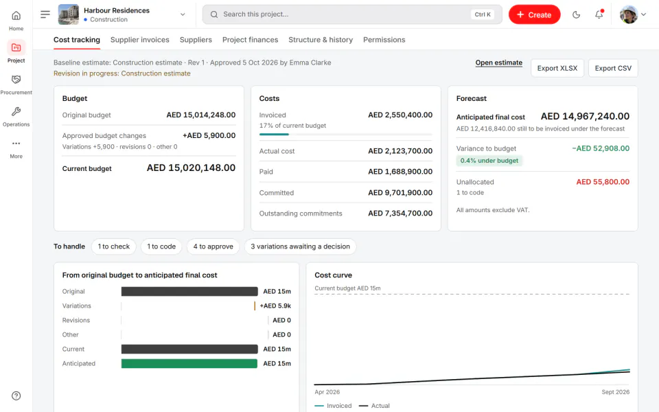Click Approved budget changes +AED 5,900.00
The image size is (659, 412).
point(209,135)
